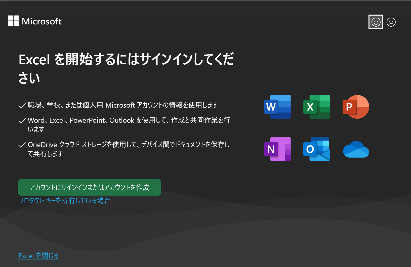The image size is (411, 267).
Task: Click the Microsoft logo
Action: 35,21
